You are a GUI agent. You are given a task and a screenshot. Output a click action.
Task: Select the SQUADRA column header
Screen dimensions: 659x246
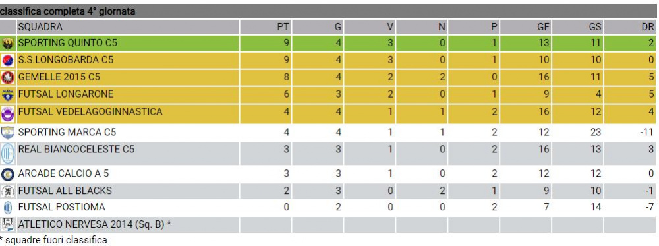(41, 27)
